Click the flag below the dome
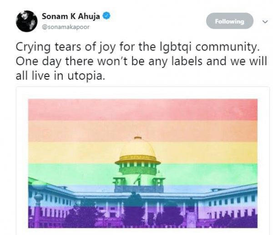Image resolution: width=273 pixels, height=235 pixels. tap(137, 179)
